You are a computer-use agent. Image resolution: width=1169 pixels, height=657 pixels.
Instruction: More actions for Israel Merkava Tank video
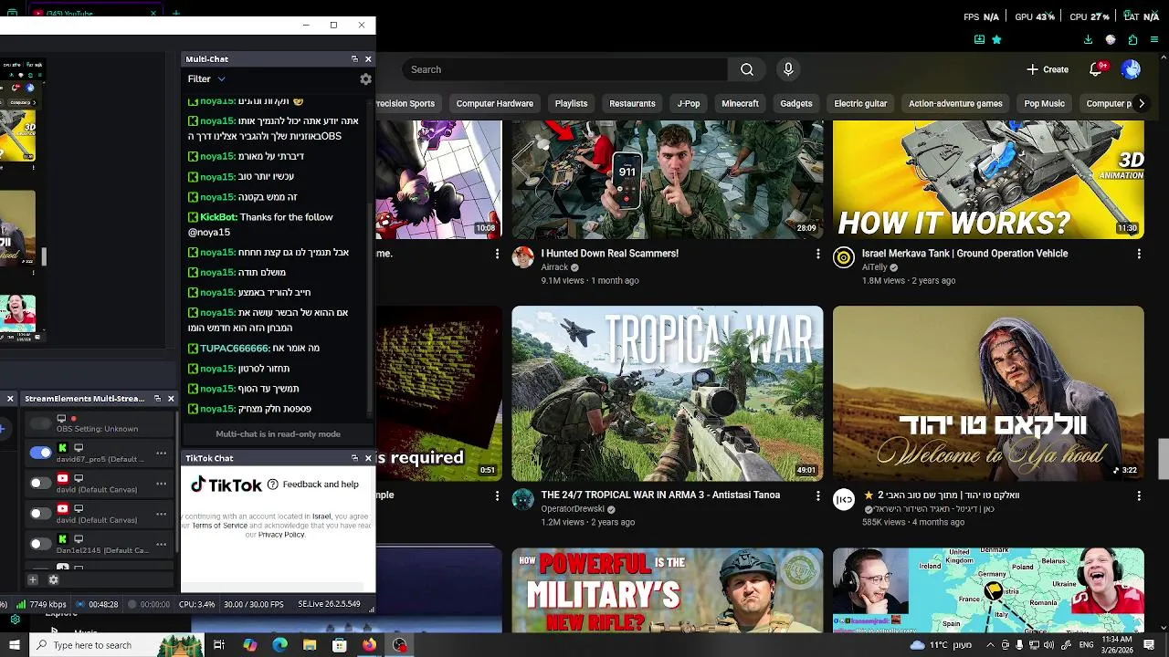tap(1139, 254)
